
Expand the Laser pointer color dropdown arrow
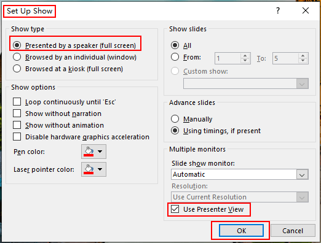click(100, 169)
